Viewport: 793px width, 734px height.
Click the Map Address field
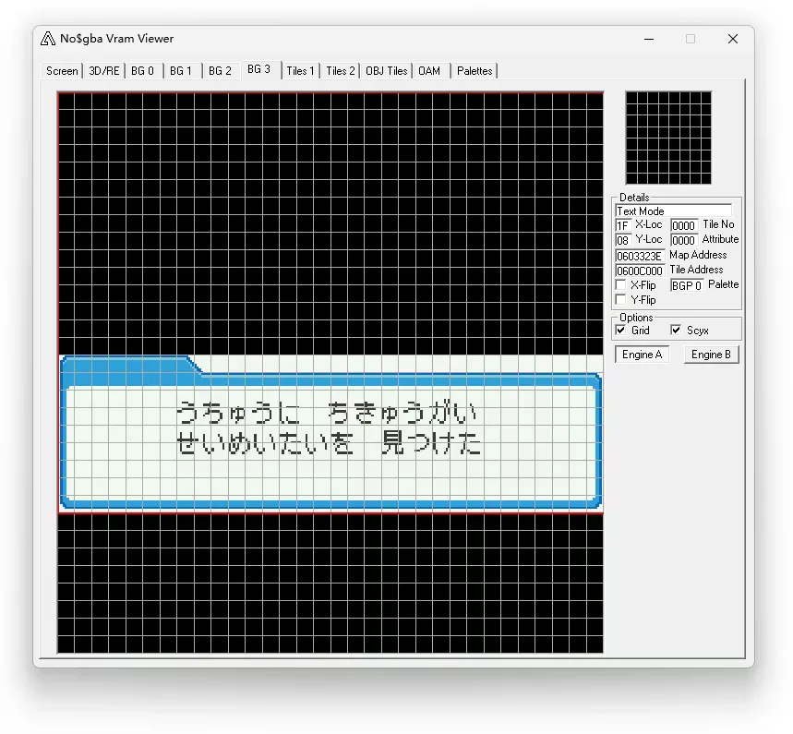(640, 256)
